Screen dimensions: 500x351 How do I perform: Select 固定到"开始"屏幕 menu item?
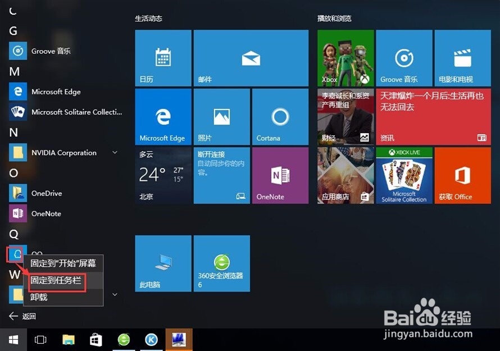(x=63, y=263)
